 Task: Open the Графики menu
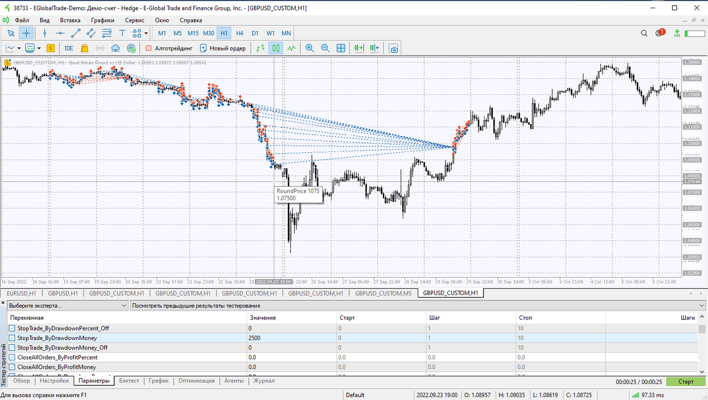pos(103,20)
